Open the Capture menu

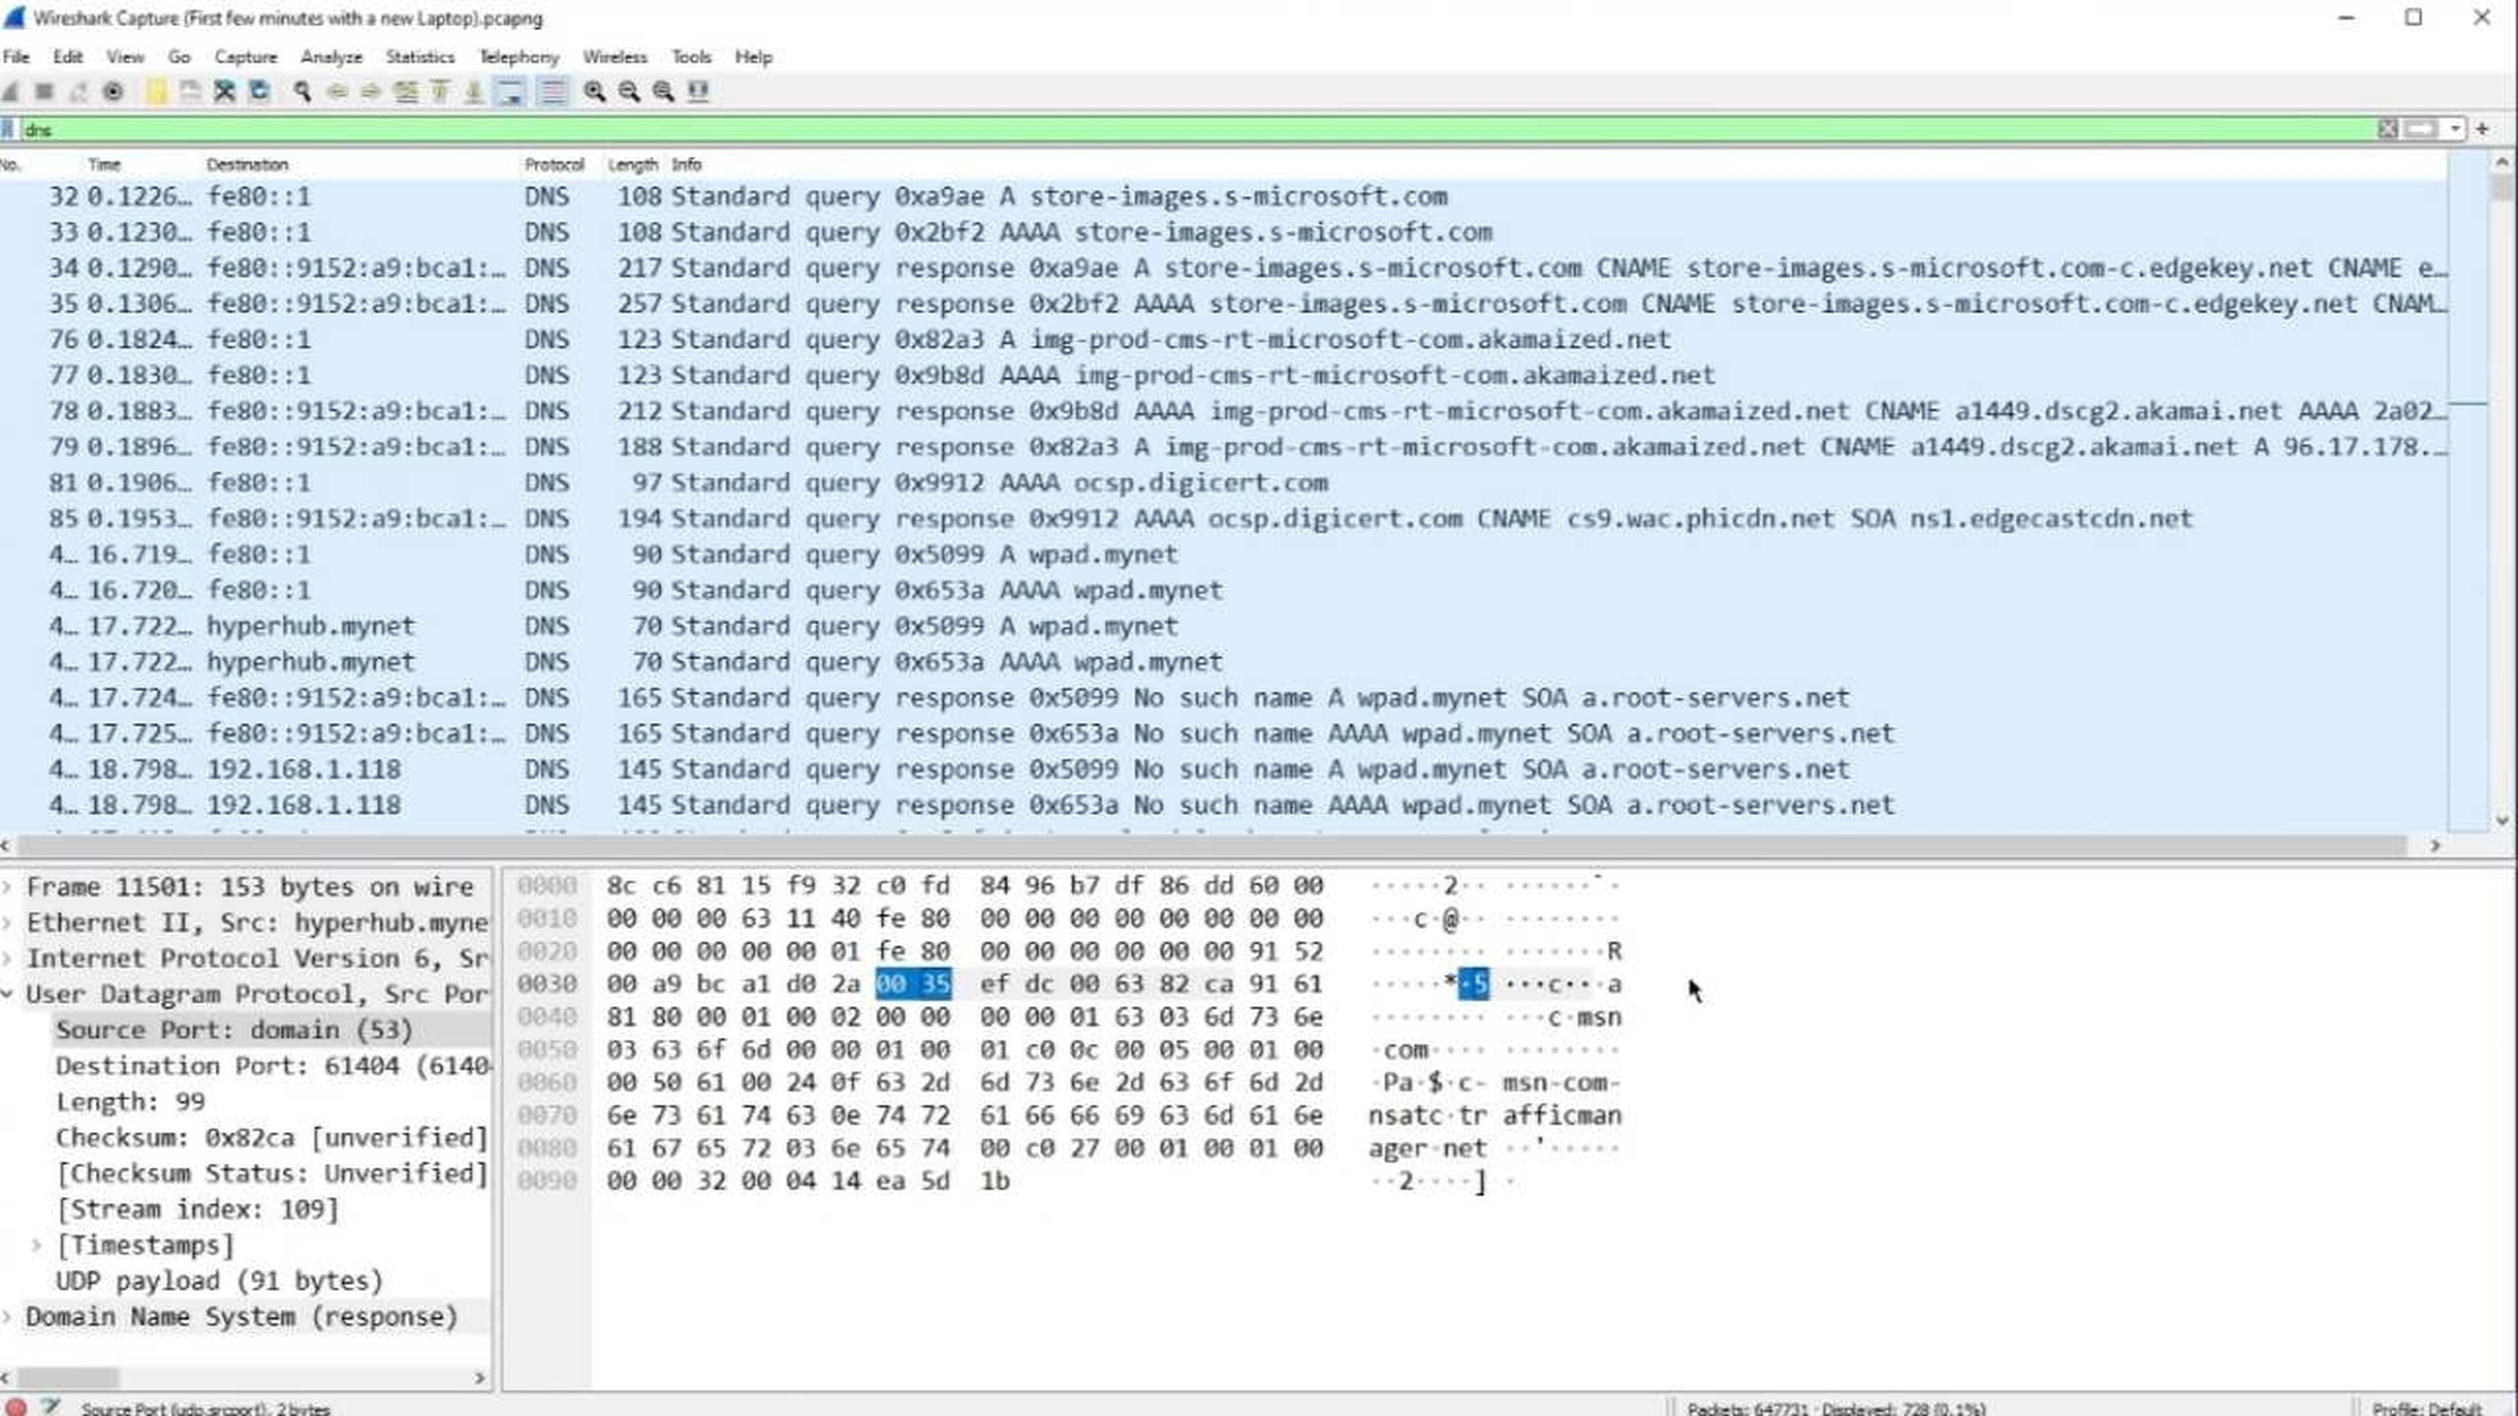245,56
